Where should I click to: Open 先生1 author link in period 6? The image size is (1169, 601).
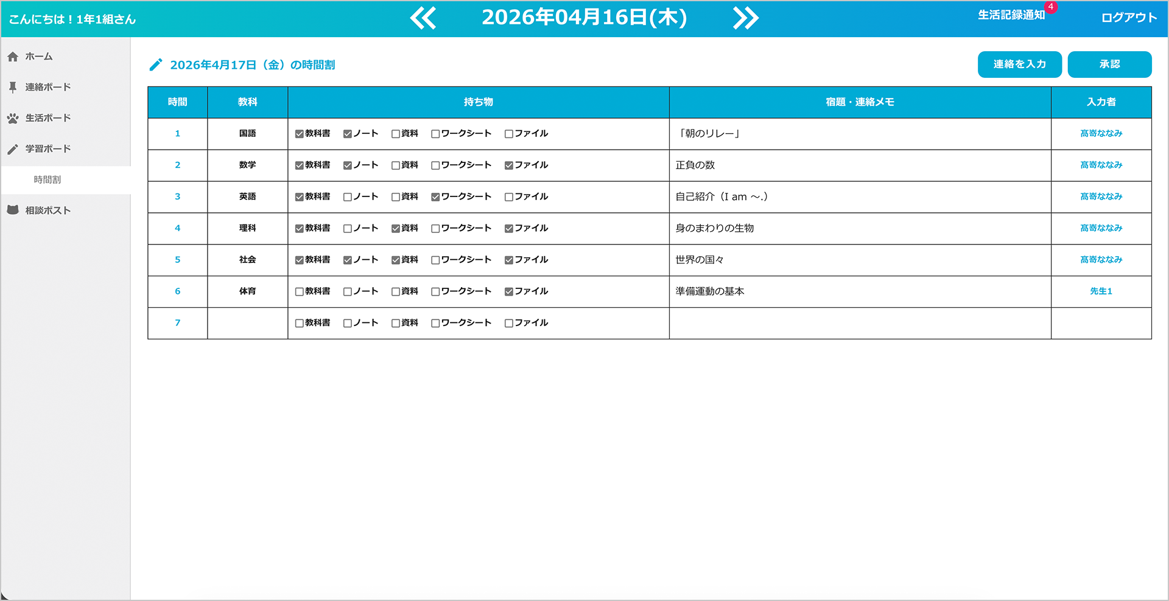pos(1101,291)
